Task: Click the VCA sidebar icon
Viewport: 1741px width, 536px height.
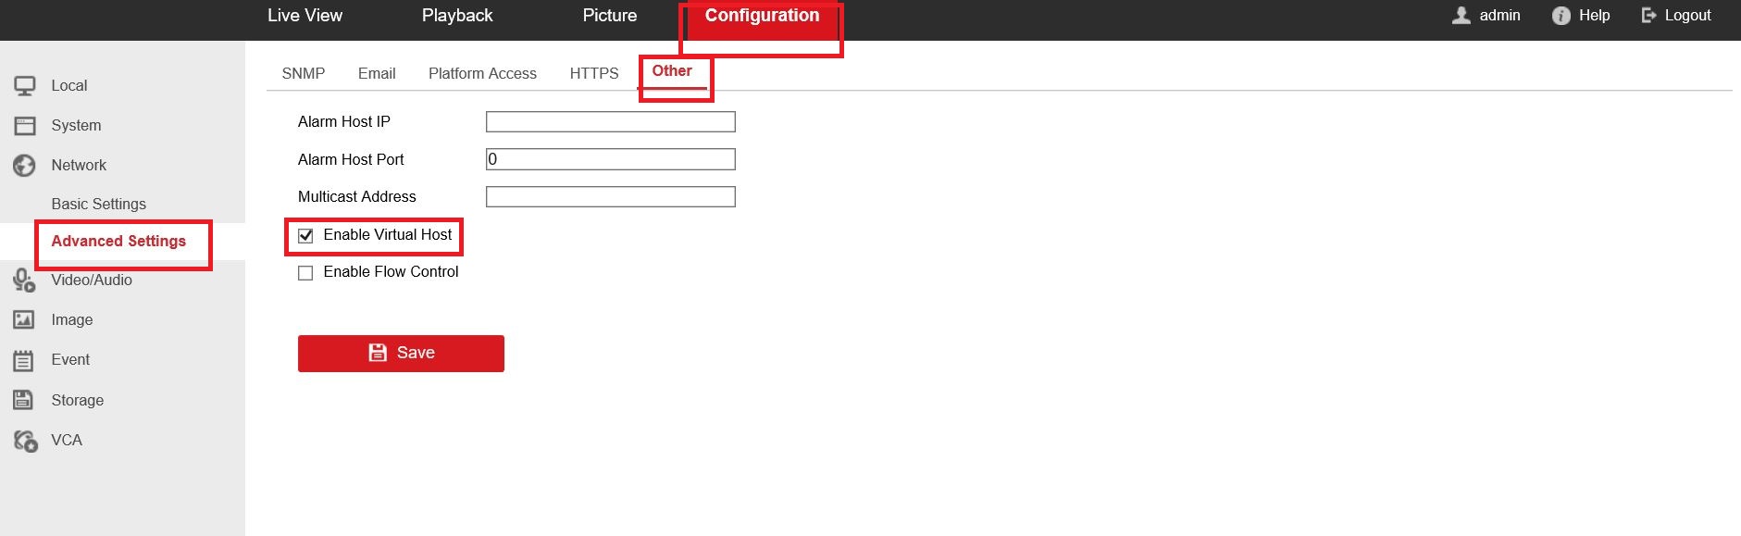Action: 25,441
